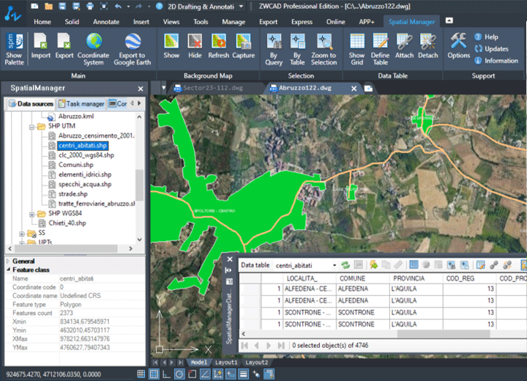
Task: Click the data table horizontal scrollbar
Action: point(444,334)
